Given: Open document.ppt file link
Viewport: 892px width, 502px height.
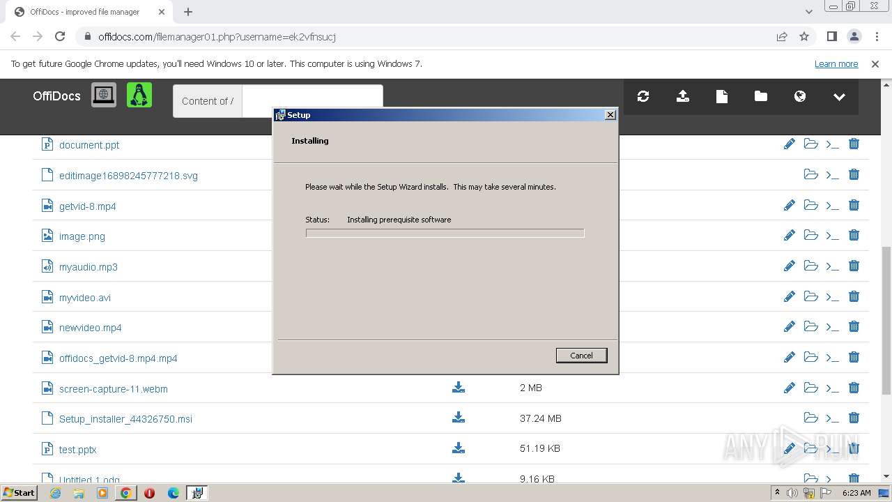Looking at the screenshot, I should pos(89,145).
